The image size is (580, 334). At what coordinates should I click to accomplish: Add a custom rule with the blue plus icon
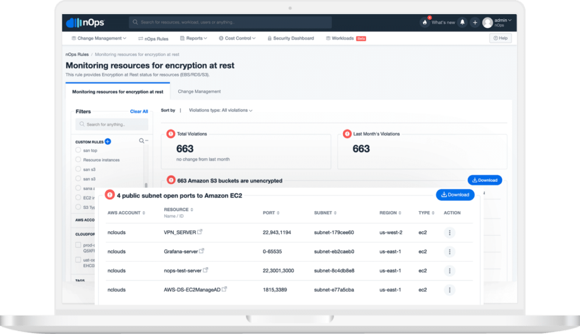pyautogui.click(x=108, y=142)
